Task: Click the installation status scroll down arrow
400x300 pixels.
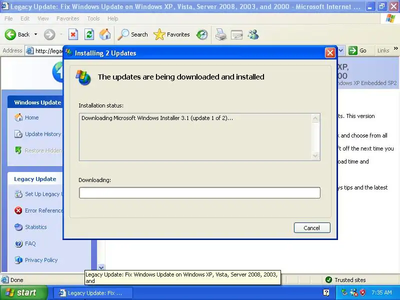Action: 315,155
